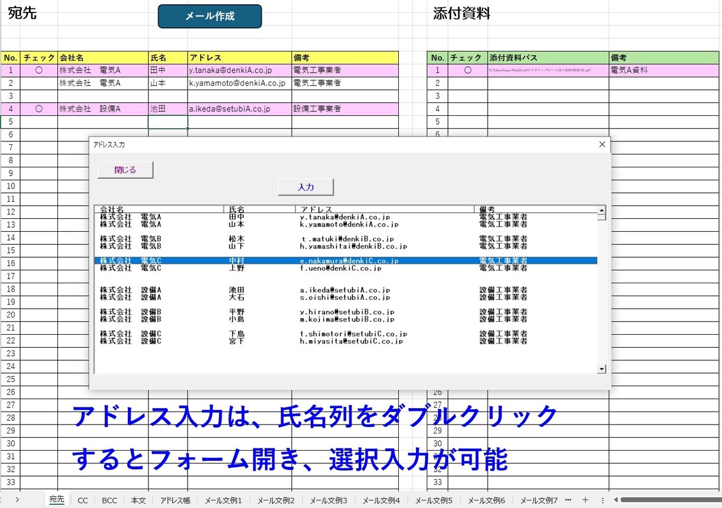The image size is (722, 508).
Task: Click the yellow アドレス header in recipients table
Action: (240, 57)
